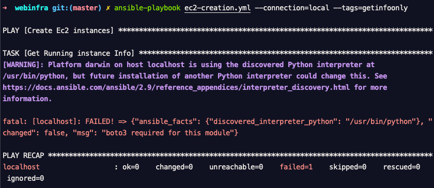Click the ignored=0 recap counter
Viewport: 434px width, 188px height.
25,178
